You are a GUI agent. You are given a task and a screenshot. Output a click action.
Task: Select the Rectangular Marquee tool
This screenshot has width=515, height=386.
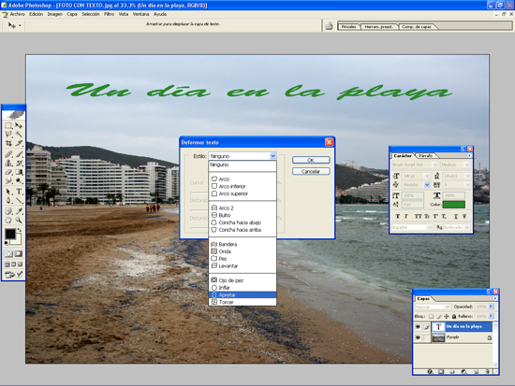[x=8, y=125]
